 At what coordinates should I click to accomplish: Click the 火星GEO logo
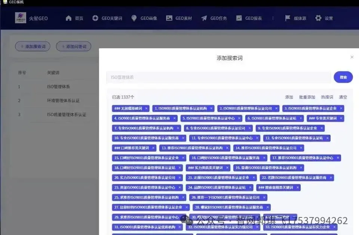coord(20,18)
